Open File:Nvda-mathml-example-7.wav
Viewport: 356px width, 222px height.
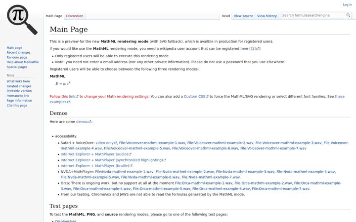click(x=211, y=177)
